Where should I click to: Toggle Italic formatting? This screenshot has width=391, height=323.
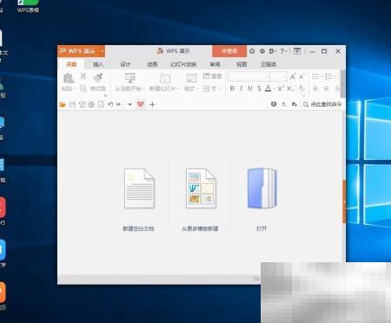click(241, 89)
